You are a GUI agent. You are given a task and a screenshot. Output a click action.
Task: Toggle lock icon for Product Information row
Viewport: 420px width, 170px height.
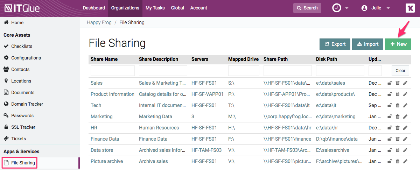click(390, 94)
